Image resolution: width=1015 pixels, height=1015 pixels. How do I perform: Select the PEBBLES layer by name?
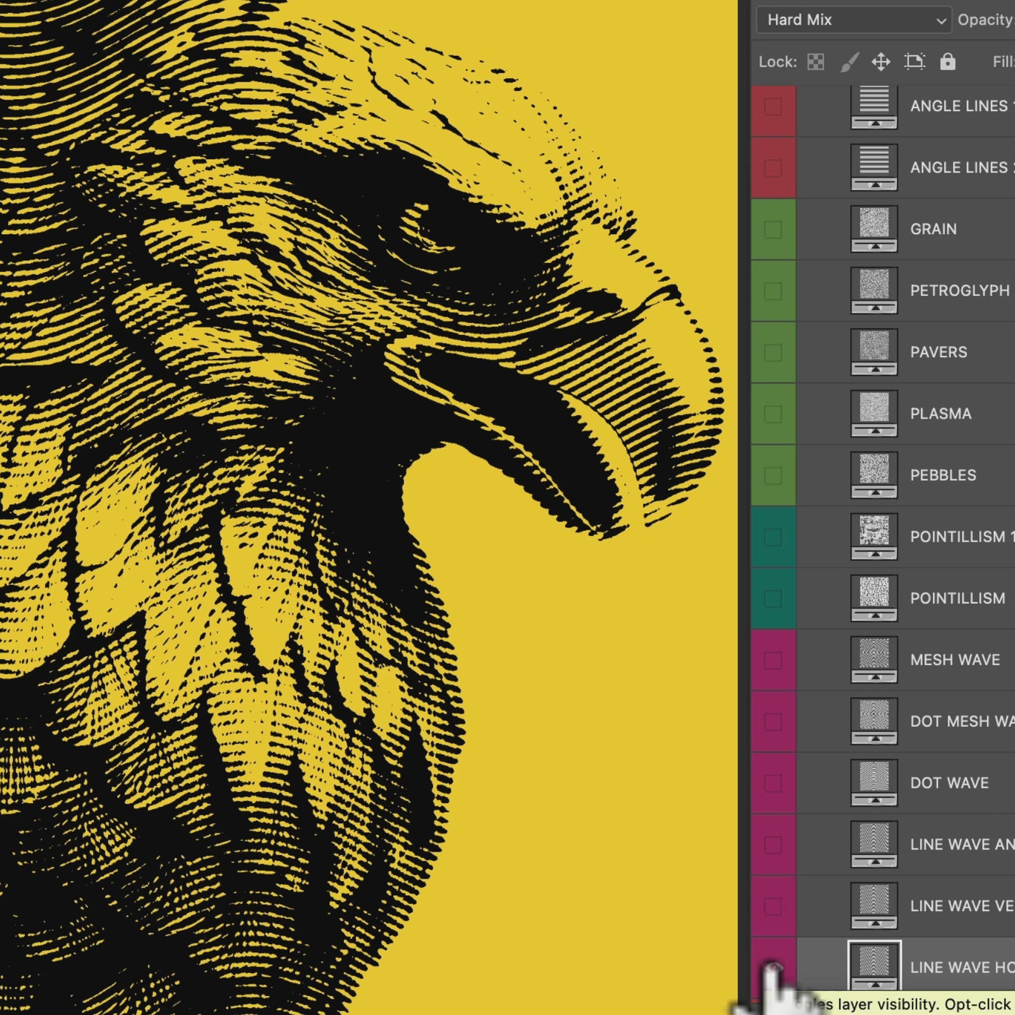tap(943, 475)
